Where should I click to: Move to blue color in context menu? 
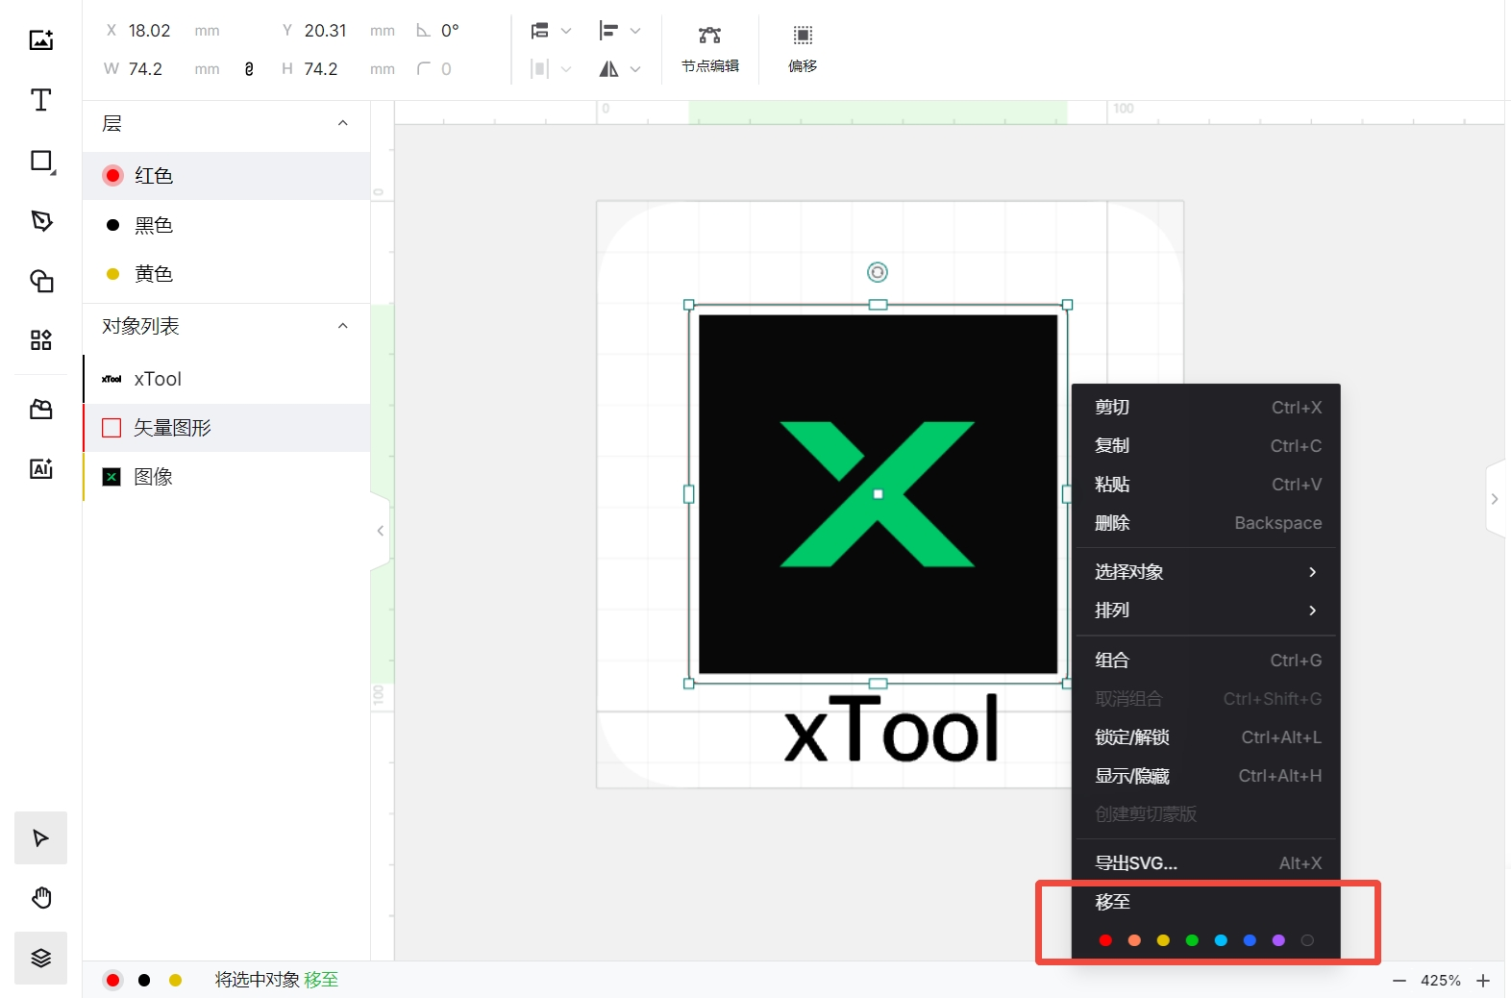click(1250, 940)
